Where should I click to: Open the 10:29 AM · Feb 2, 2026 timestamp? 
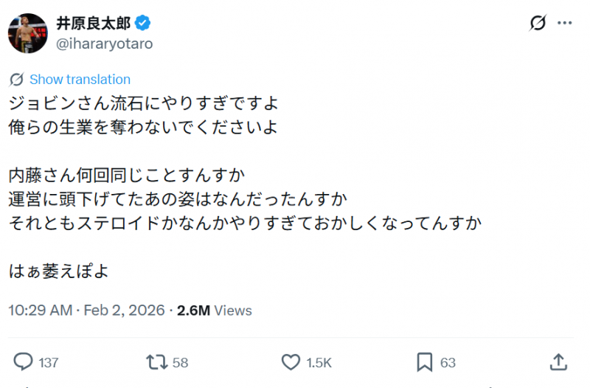point(87,311)
